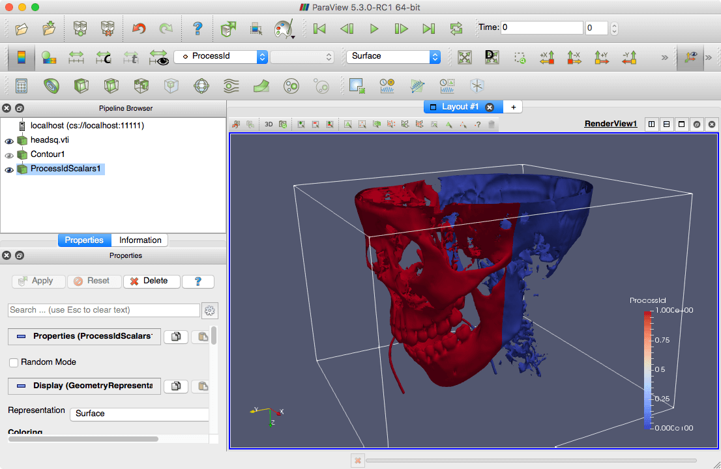Toggle color legend visibility icon
Screen dimensions: 721x469
pos(22,57)
